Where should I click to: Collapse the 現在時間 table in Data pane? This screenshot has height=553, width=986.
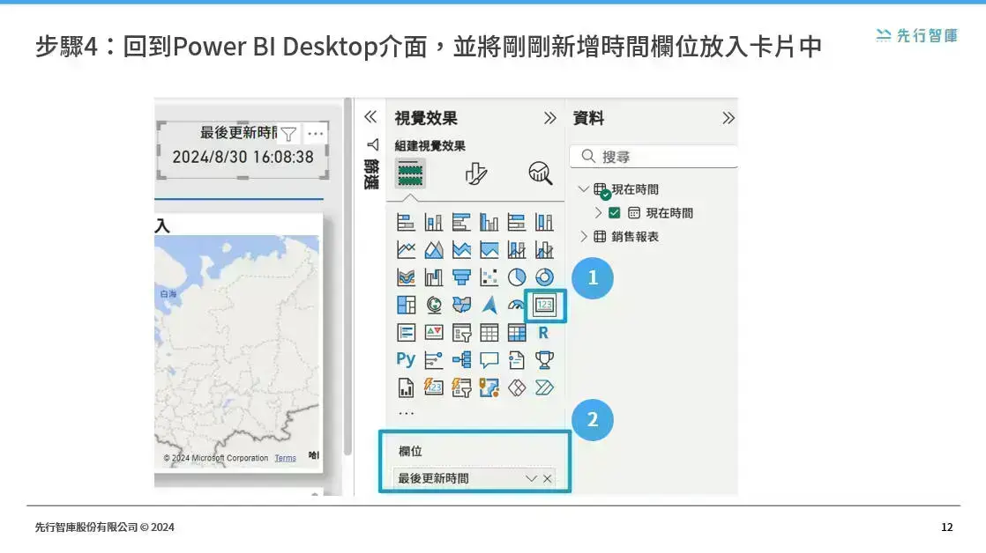point(583,189)
